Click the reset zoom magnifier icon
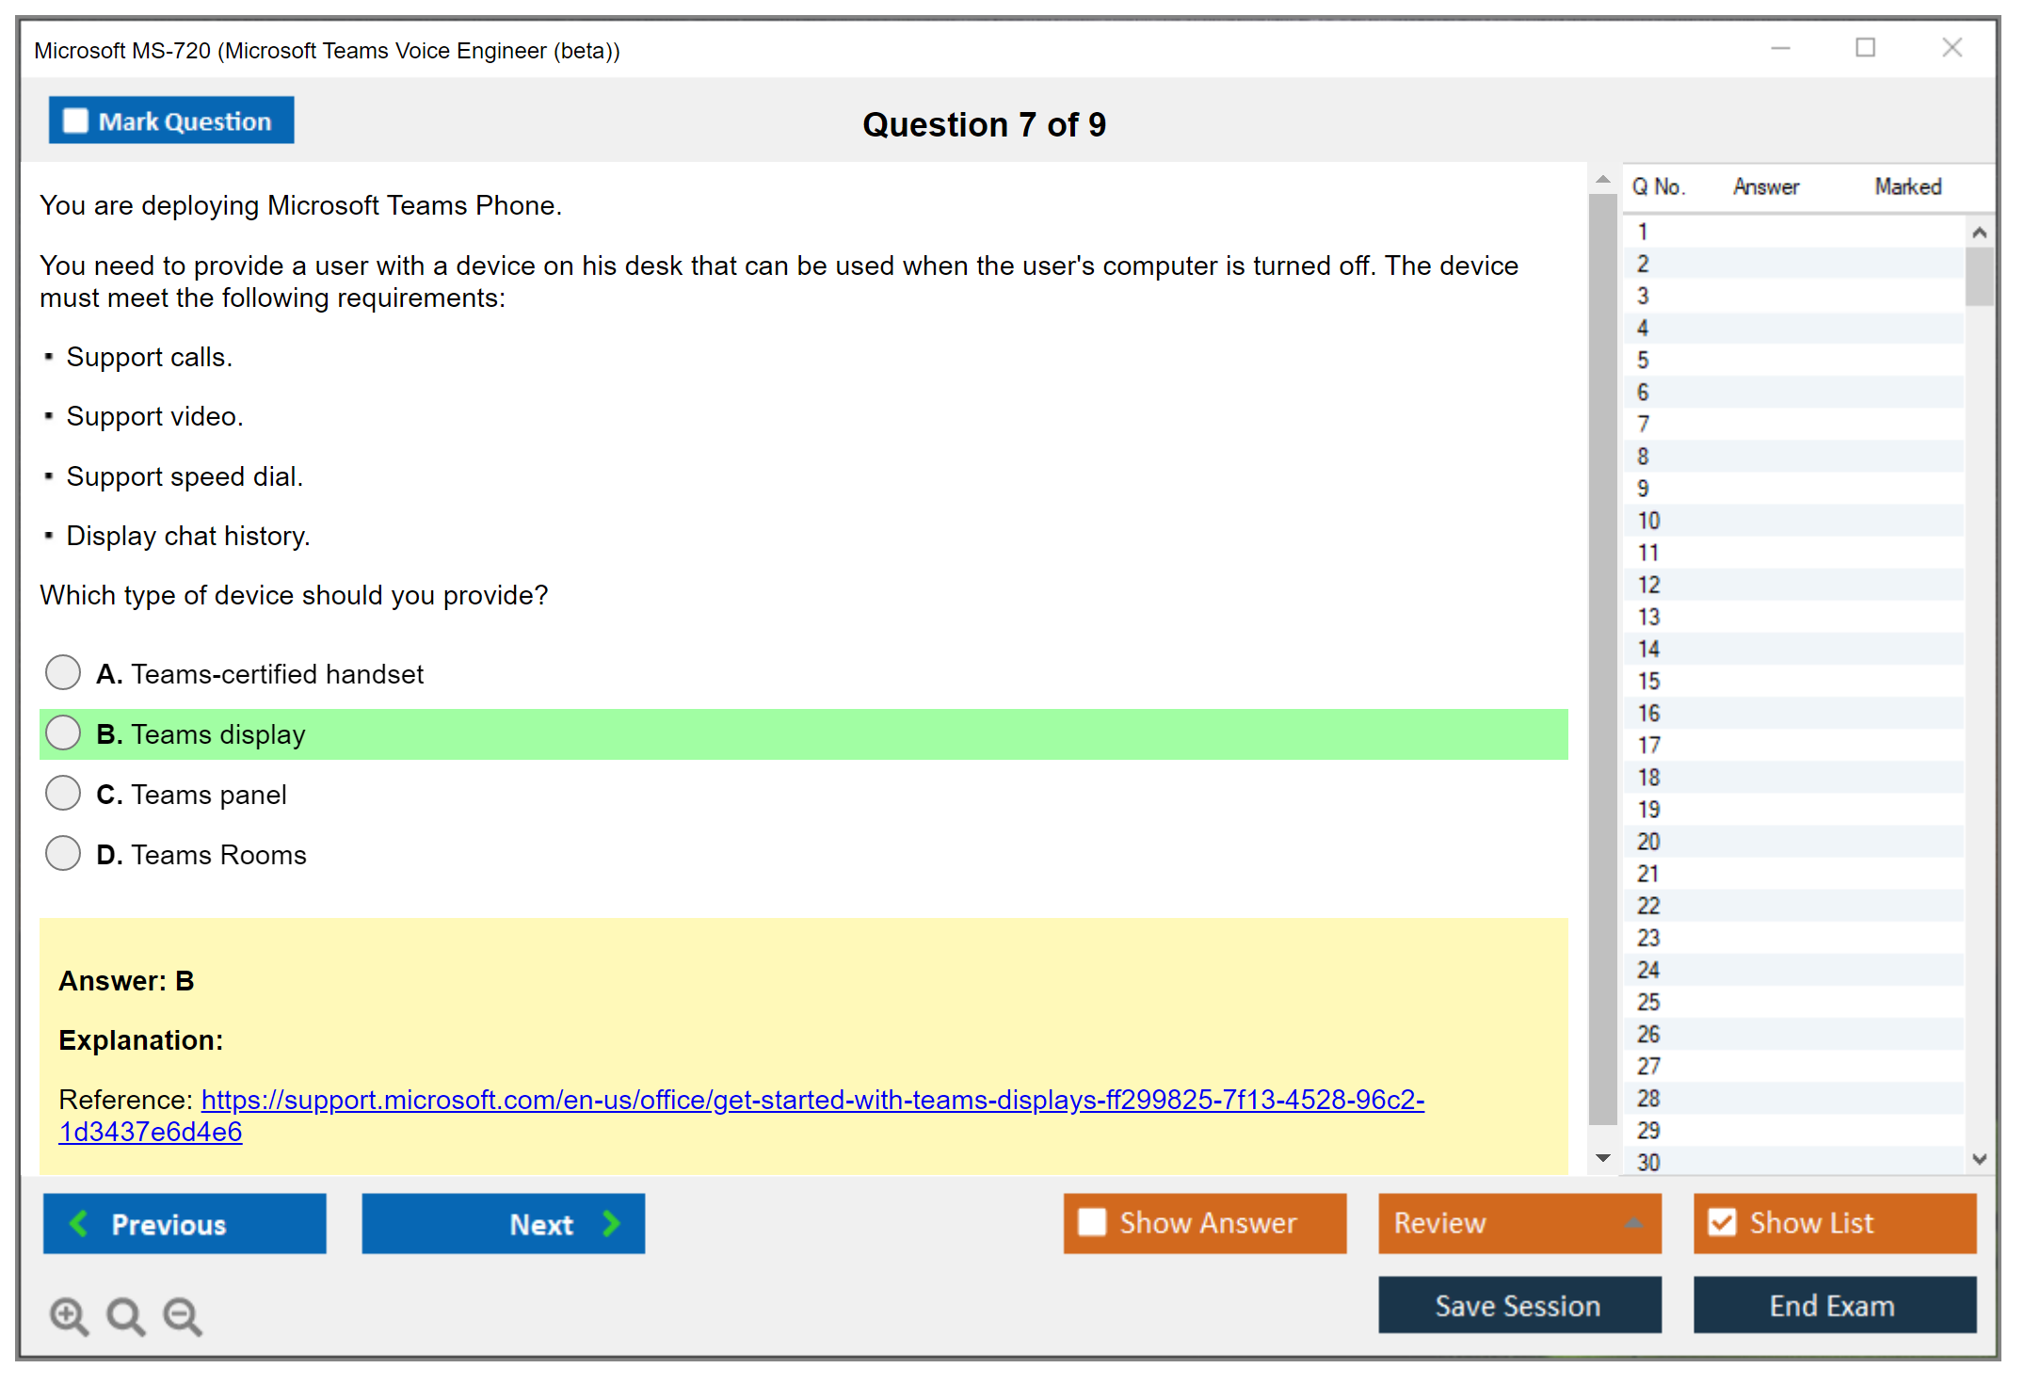This screenshot has width=2024, height=1384. tap(125, 1315)
